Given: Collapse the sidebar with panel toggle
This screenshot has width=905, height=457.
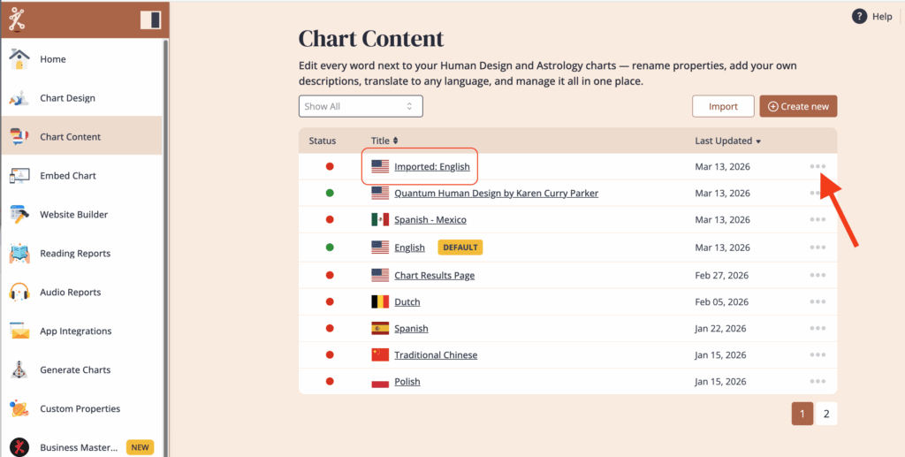Looking at the screenshot, I should [x=150, y=19].
